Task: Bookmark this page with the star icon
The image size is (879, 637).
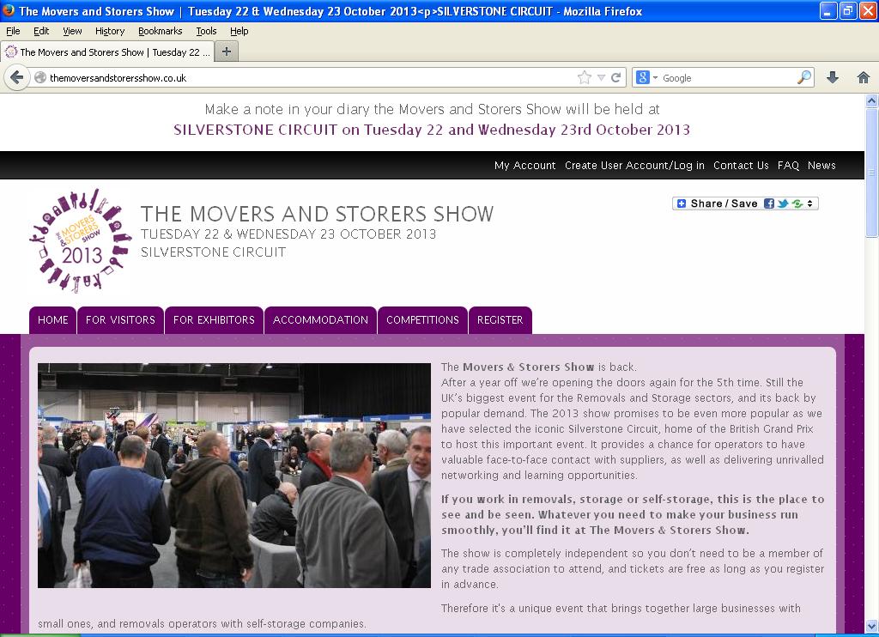Action: 584,77
